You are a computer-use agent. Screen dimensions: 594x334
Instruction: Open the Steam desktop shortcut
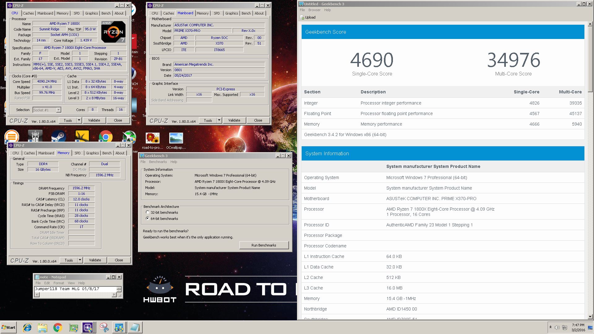click(x=58, y=136)
